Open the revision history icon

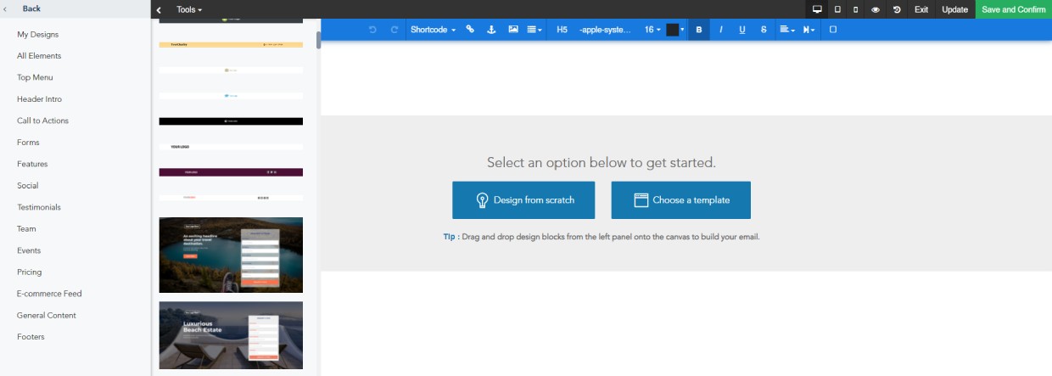[897, 9]
